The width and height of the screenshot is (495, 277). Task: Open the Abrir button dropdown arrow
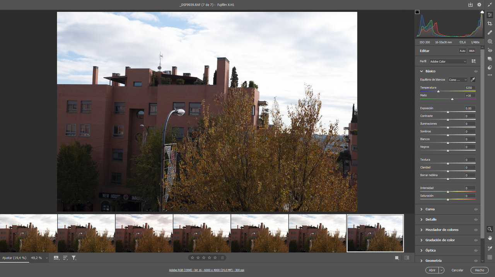click(442, 270)
